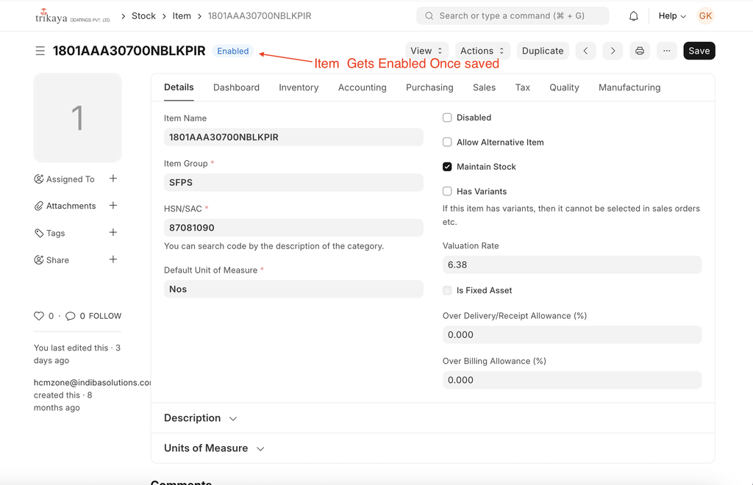The width and height of the screenshot is (753, 485).
Task: Open the Accounting tab
Action: (362, 87)
